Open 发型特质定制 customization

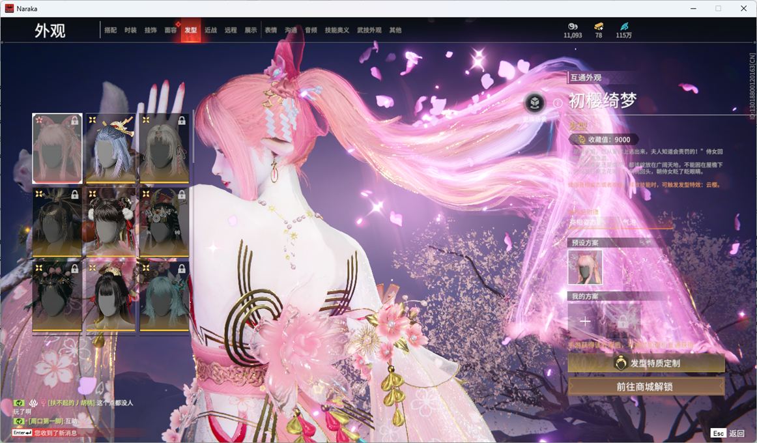point(646,363)
